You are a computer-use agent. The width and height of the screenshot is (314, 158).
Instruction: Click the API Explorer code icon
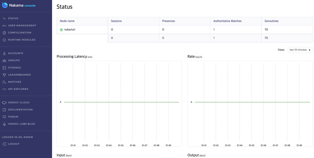pos(4,89)
